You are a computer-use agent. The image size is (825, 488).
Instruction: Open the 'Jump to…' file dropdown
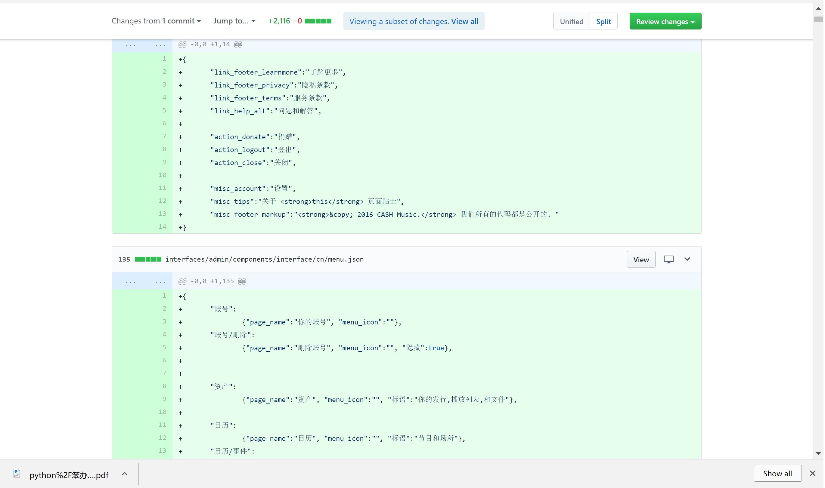point(234,21)
